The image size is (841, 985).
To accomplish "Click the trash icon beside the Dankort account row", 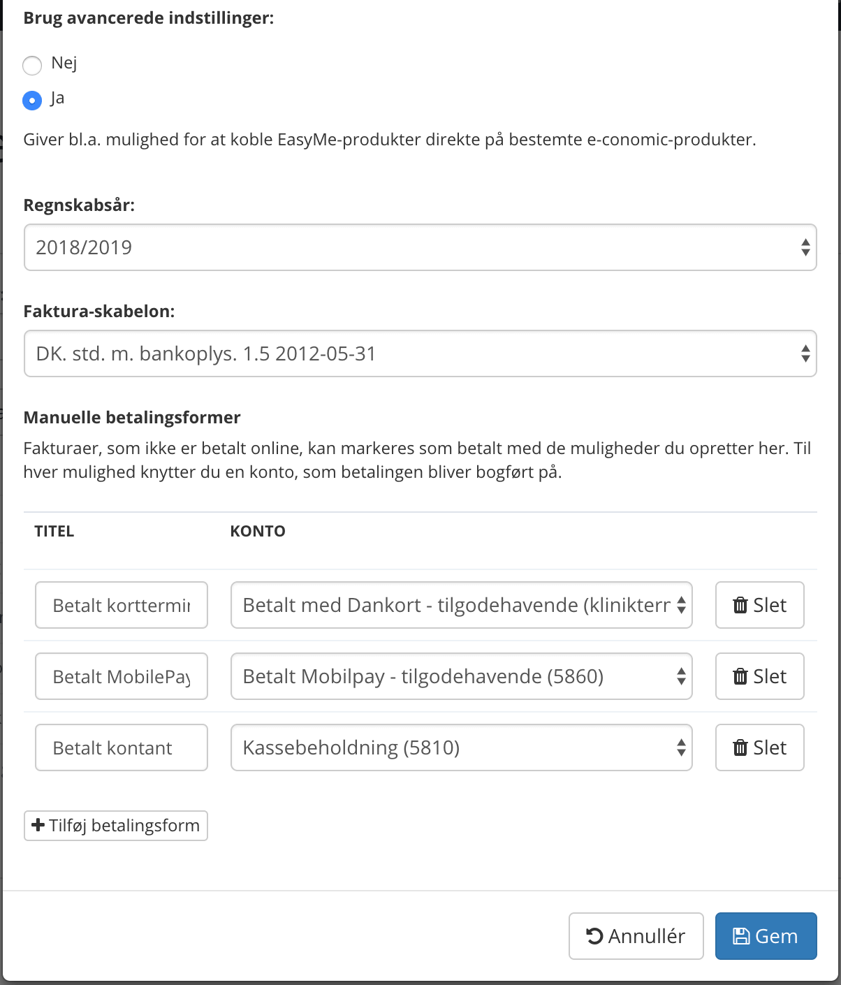I will tap(740, 605).
